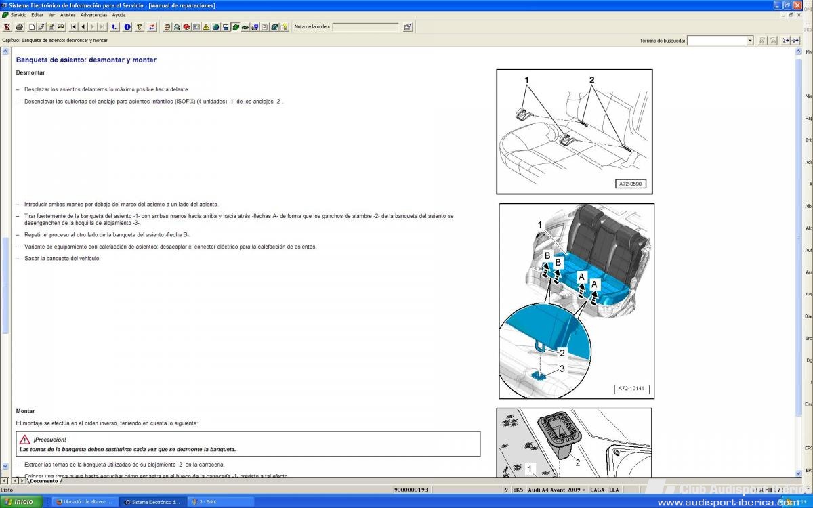Screen dimensions: 813x508
Task: Go to the previous page arrow
Action: coord(83,27)
